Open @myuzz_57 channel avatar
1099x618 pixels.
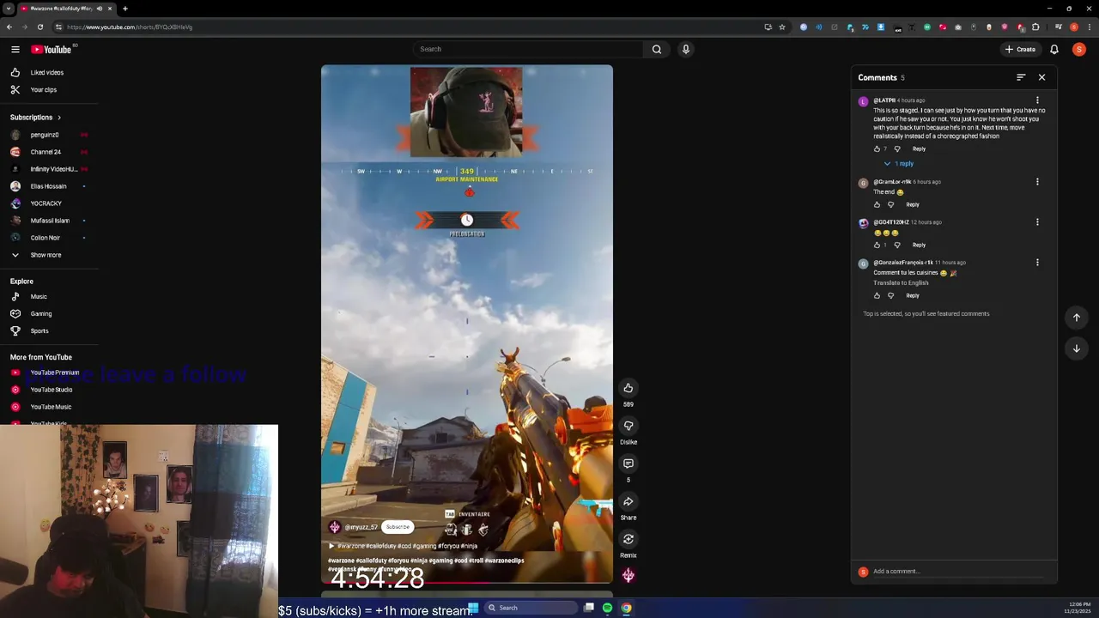pos(335,527)
